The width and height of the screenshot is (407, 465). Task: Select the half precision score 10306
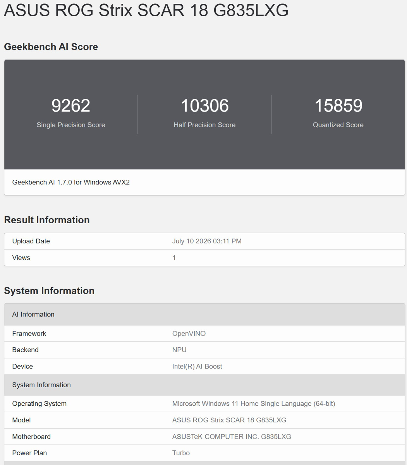[x=204, y=105]
